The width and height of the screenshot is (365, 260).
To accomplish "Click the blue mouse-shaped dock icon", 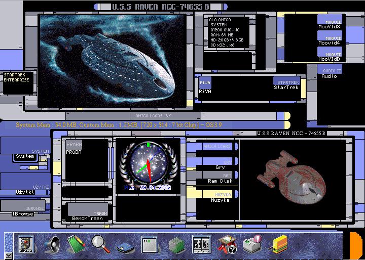I will point(125,248).
